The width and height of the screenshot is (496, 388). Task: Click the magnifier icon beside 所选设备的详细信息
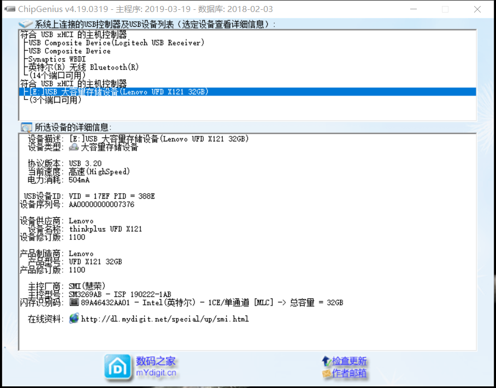26,127
